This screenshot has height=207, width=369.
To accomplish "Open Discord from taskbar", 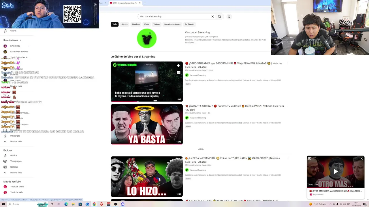I will point(123,204).
